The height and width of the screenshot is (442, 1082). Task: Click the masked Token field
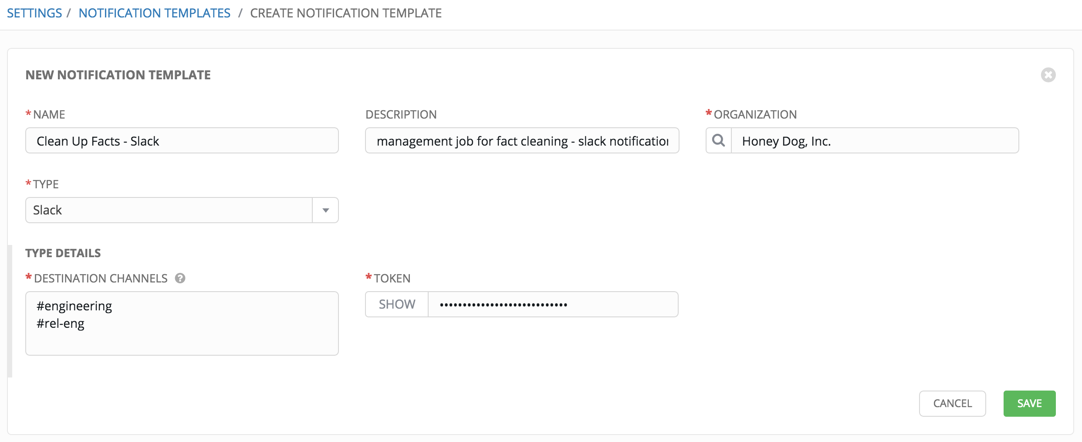click(553, 304)
